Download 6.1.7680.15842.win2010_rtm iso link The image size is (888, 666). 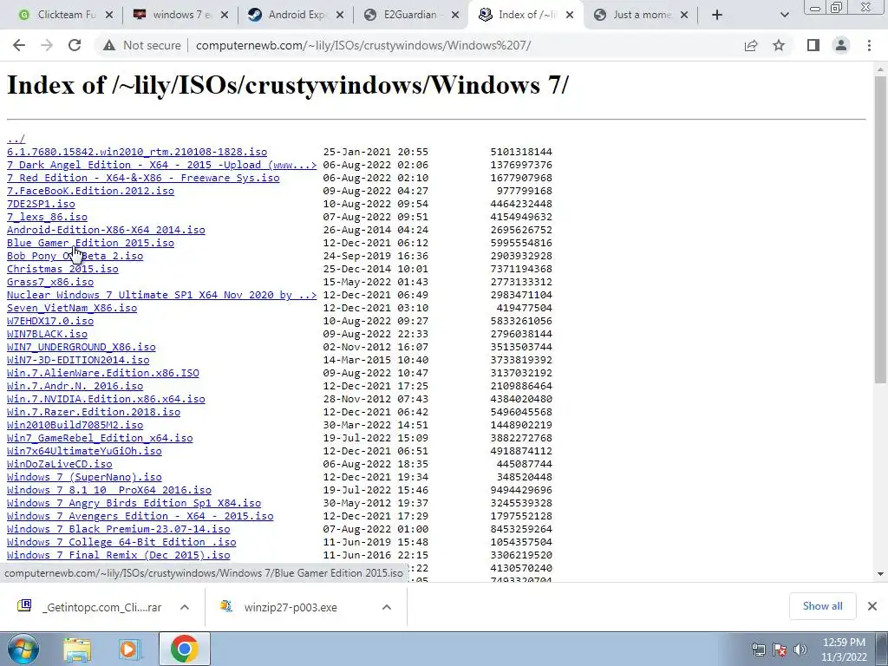click(137, 152)
